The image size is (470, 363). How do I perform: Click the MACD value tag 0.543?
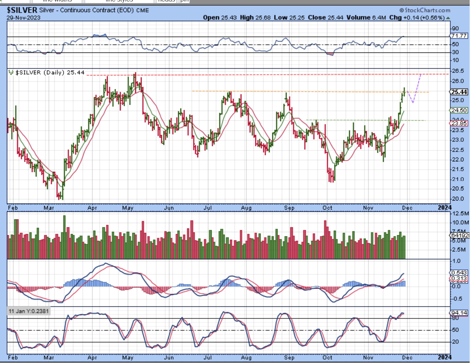point(459,273)
